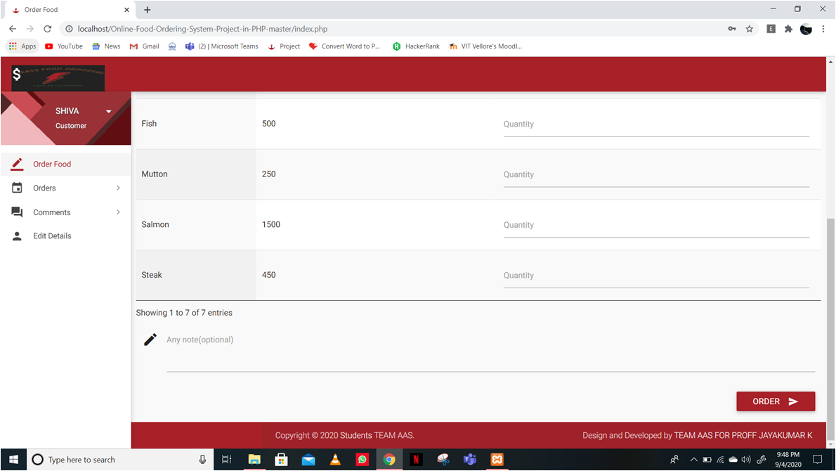This screenshot has height=471, width=836.
Task: Click the Orders calendar icon
Action: pos(17,188)
